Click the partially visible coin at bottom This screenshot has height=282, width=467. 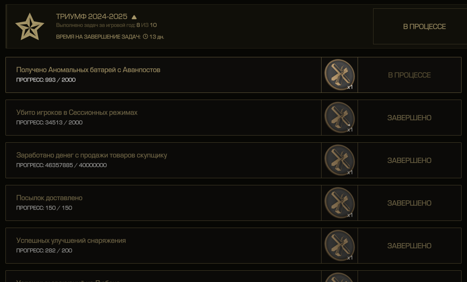click(x=339, y=277)
